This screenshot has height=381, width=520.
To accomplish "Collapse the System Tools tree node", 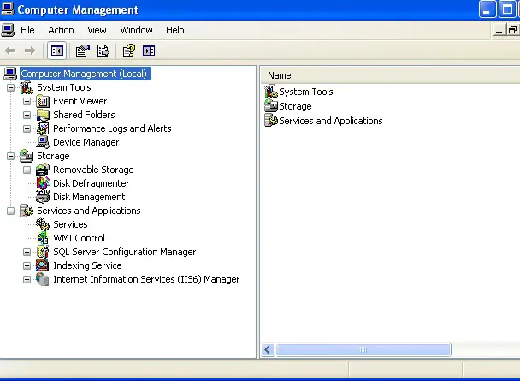I will pos(10,87).
